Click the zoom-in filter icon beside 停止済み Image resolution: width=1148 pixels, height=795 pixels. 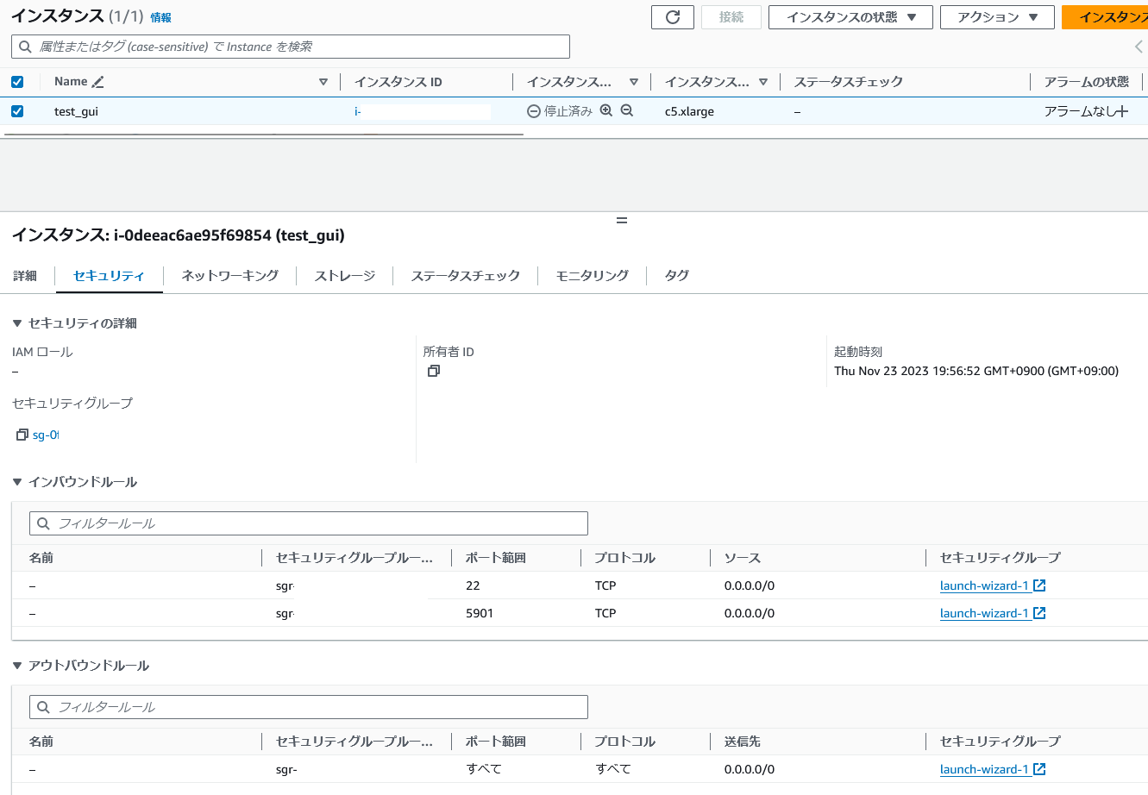click(606, 111)
